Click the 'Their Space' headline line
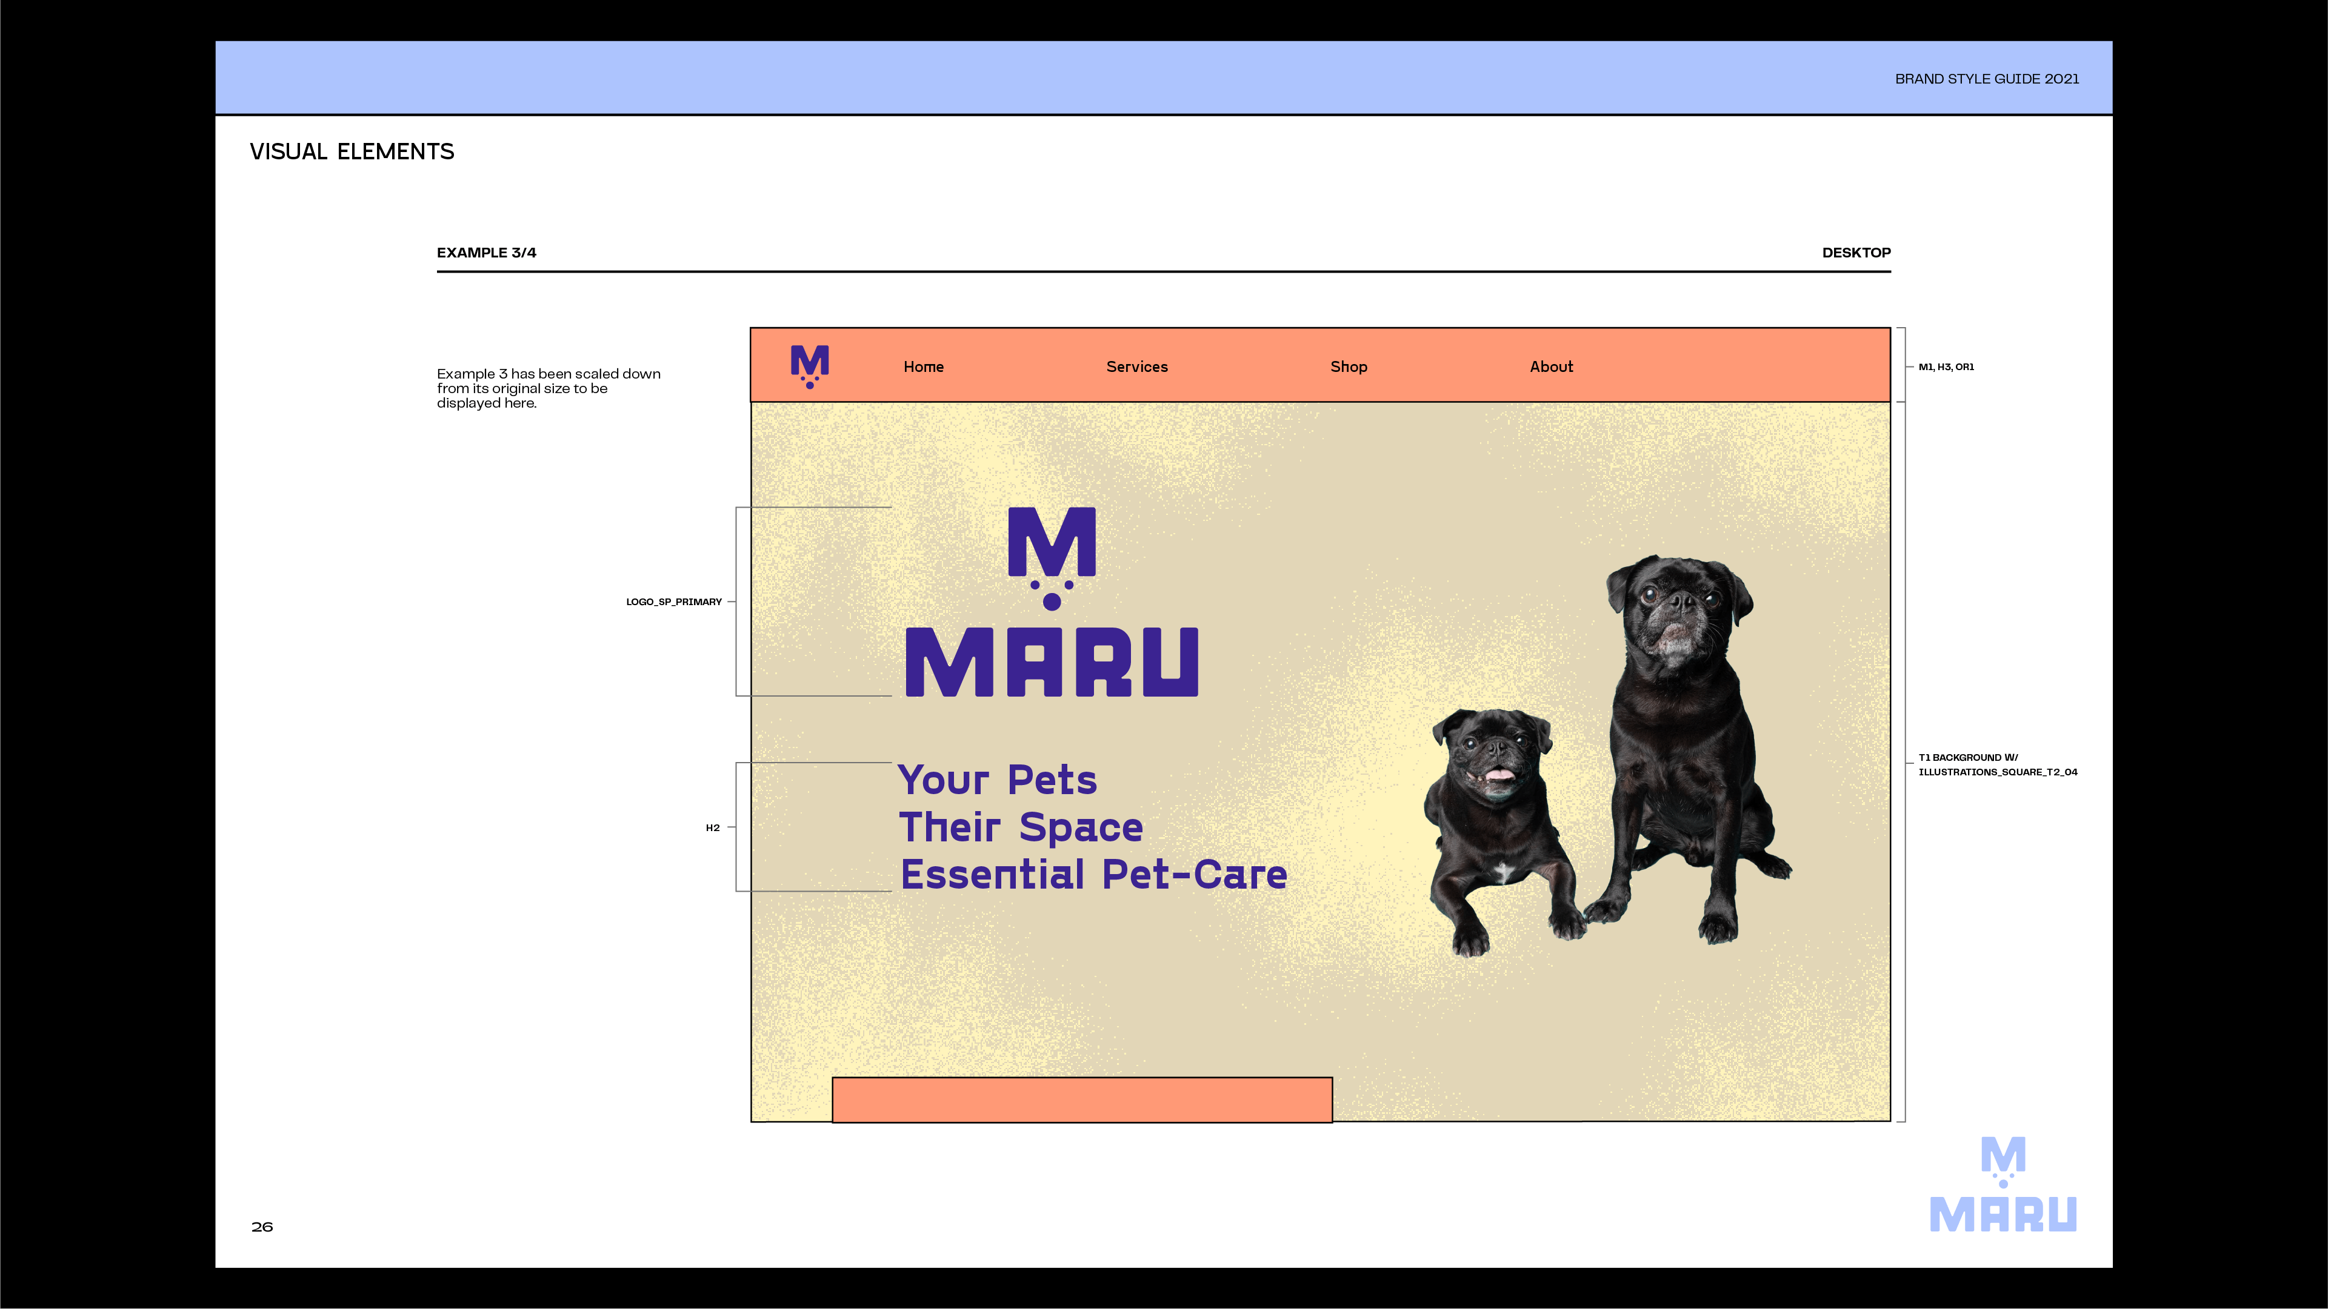 (1020, 827)
